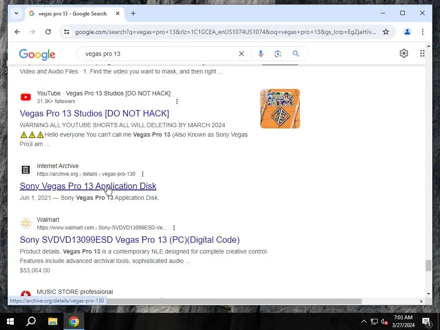Start voice search with microphone icon
Viewport: 440px width, 330px height.
coord(261,54)
